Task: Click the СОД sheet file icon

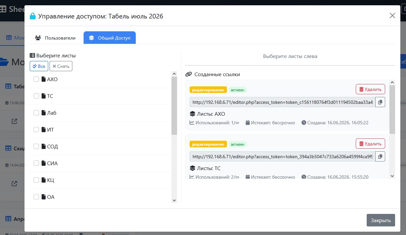Action: (x=44, y=146)
